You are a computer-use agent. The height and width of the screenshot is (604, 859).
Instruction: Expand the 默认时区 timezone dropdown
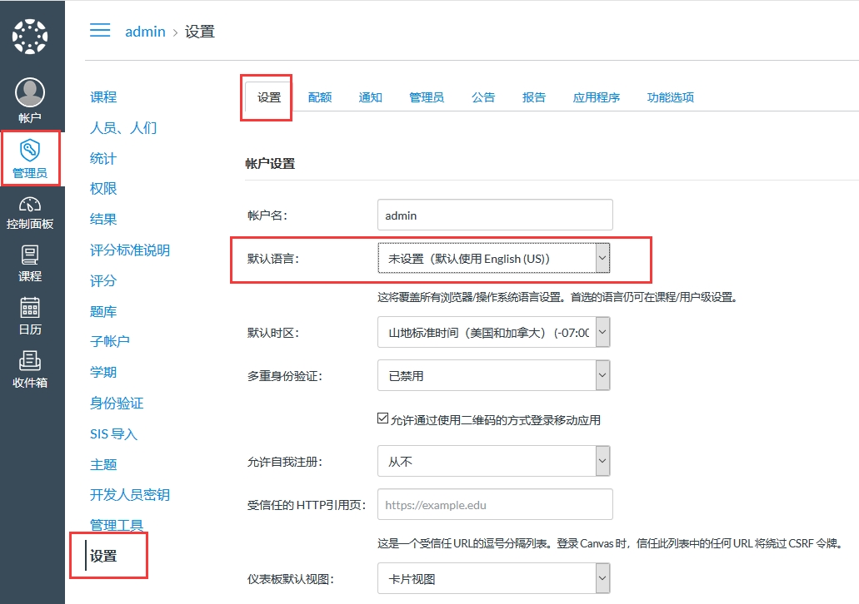494,333
